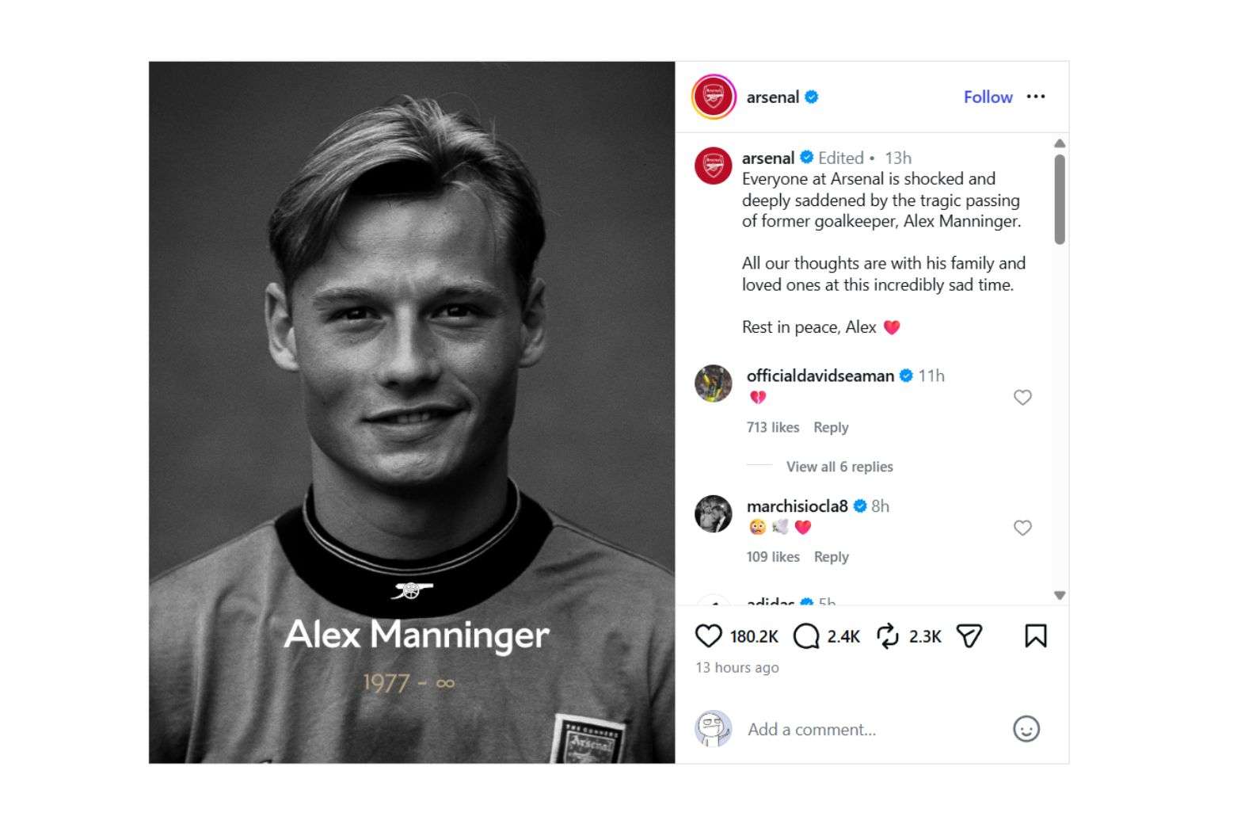Viewport: 1241px width, 828px height.
Task: Share post with paper plane icon
Action: click(969, 636)
